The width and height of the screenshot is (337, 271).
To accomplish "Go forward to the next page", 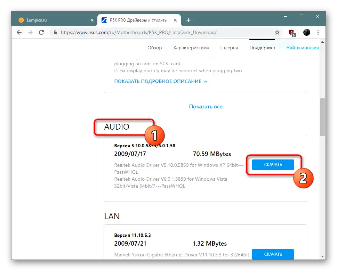I will 30,32.
